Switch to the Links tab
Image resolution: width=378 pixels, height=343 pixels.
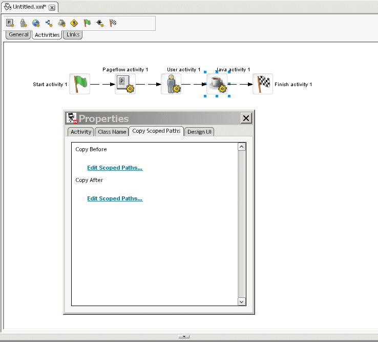73,35
